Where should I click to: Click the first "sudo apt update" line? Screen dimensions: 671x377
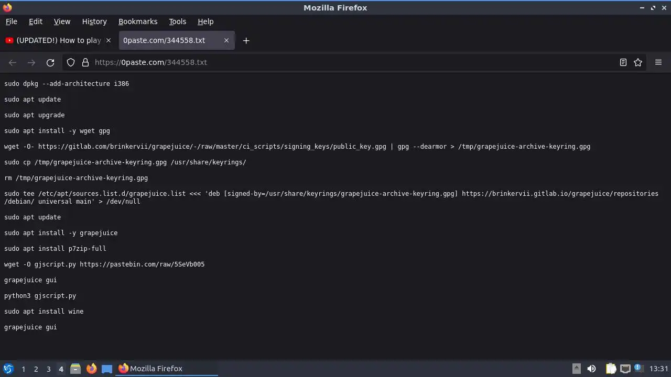33,99
